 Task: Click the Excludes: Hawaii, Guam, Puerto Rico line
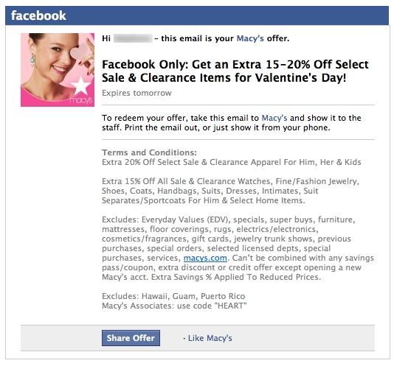click(x=173, y=296)
